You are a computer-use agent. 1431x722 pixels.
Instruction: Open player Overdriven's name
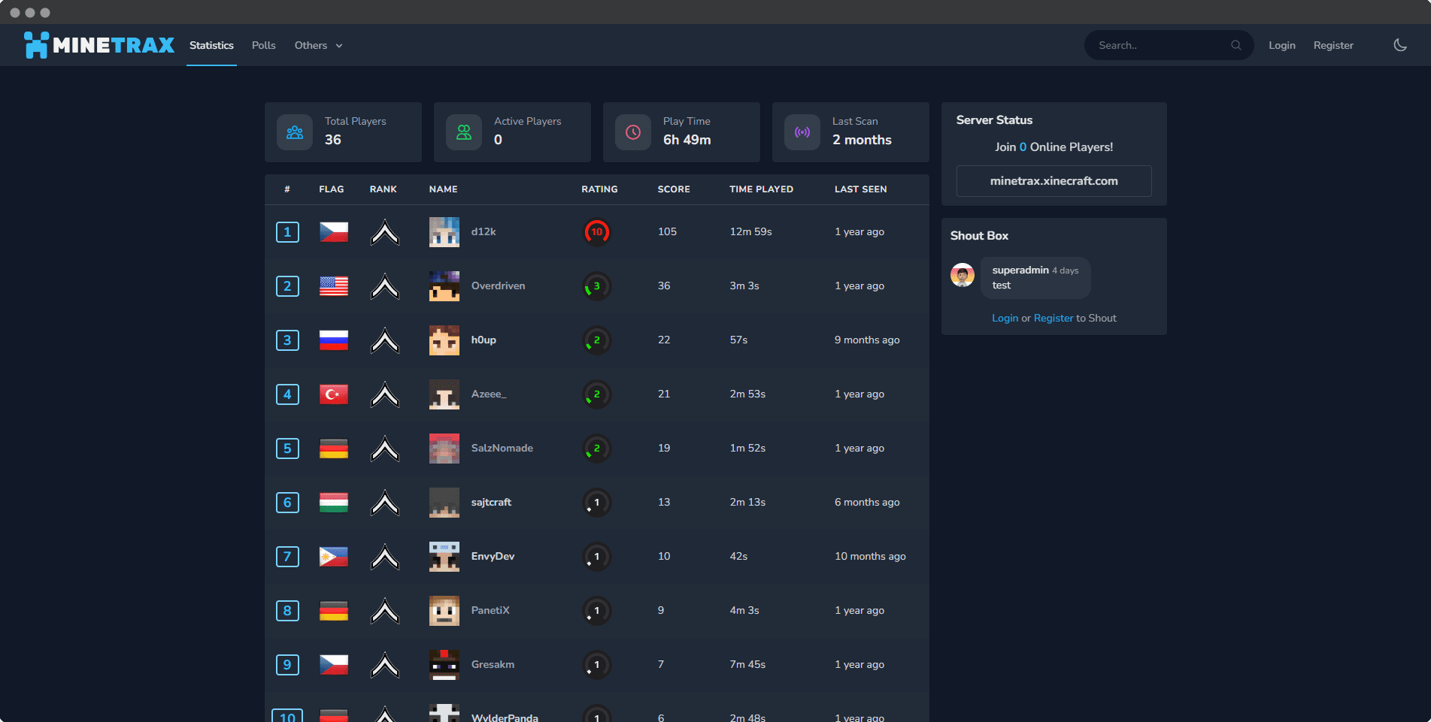click(x=498, y=286)
